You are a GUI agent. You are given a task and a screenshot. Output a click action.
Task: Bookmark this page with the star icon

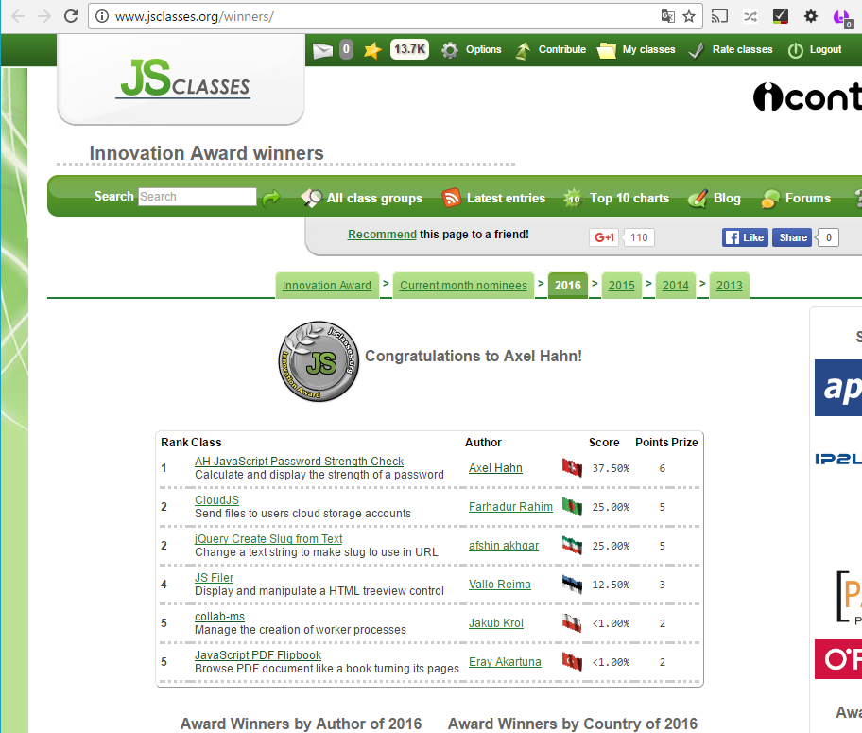click(689, 16)
